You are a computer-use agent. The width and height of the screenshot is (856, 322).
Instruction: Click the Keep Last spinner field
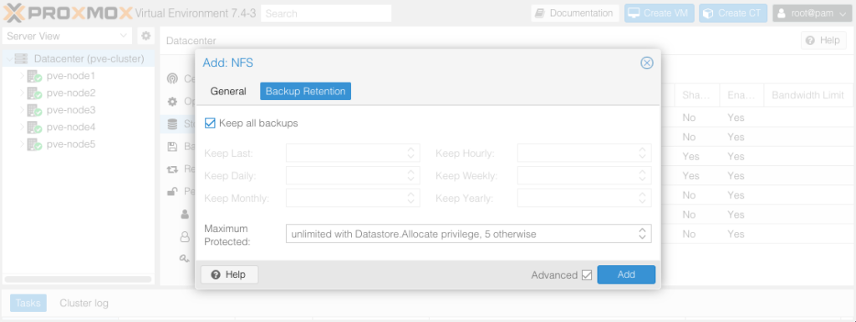[353, 153]
